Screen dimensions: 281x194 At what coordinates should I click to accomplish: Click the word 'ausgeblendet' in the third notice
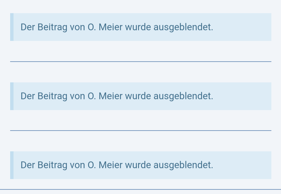point(183,165)
